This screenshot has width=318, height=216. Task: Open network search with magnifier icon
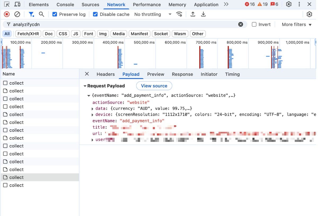(41, 14)
